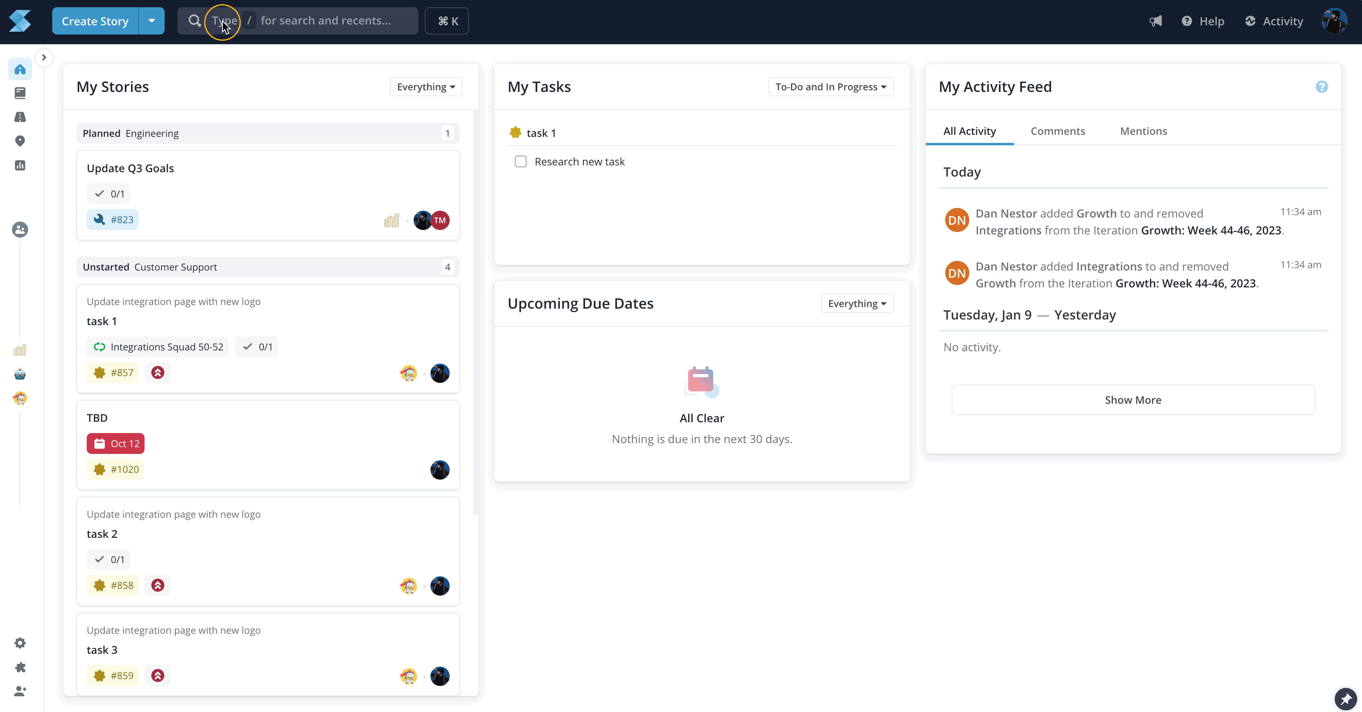This screenshot has width=1362, height=712.
Task: Open story ID #857 badge
Action: point(112,372)
